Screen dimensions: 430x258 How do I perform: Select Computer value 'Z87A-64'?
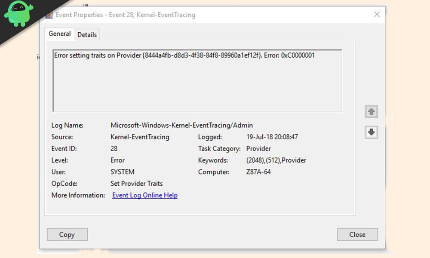pos(258,172)
